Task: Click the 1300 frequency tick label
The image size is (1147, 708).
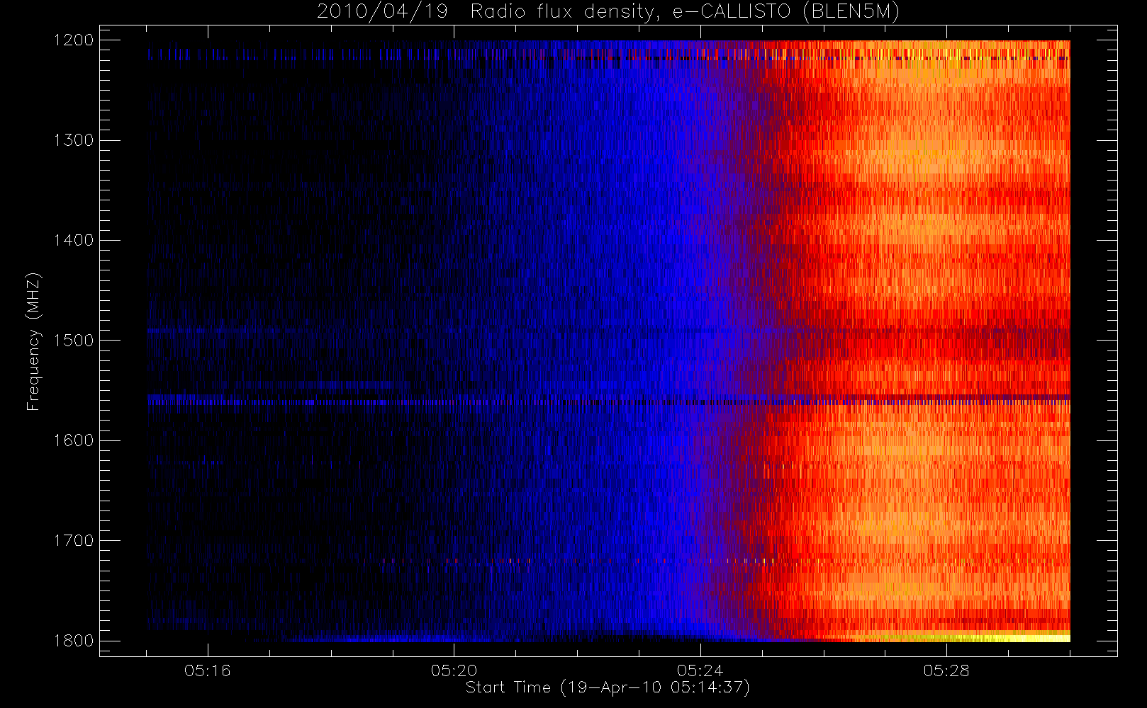Action: 74,140
